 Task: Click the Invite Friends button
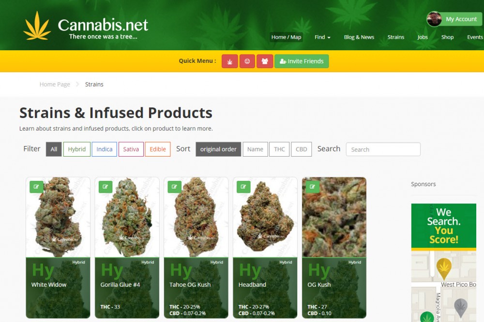tap(302, 61)
